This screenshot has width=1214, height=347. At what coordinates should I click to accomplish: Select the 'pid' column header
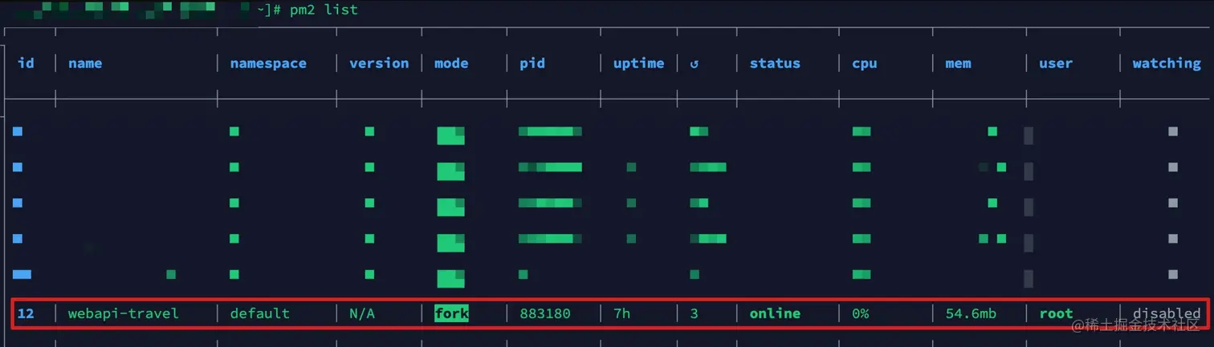click(x=532, y=63)
